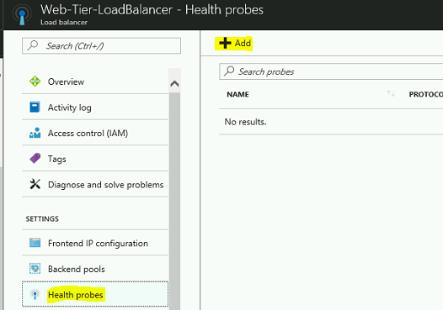Click the Search (Ctrl+/) menu field
Image resolution: width=443 pixels, height=310 pixels.
click(x=101, y=45)
